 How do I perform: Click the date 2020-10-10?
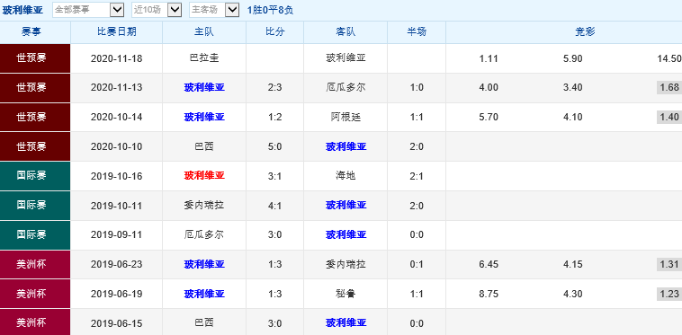pyautogui.click(x=117, y=146)
